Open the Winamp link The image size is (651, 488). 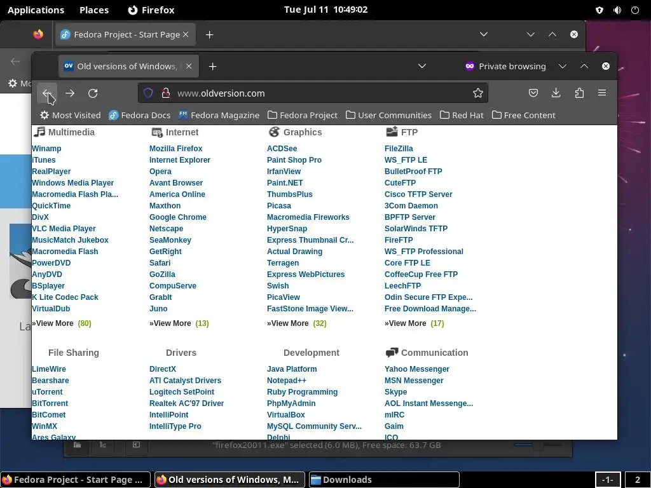(x=46, y=149)
